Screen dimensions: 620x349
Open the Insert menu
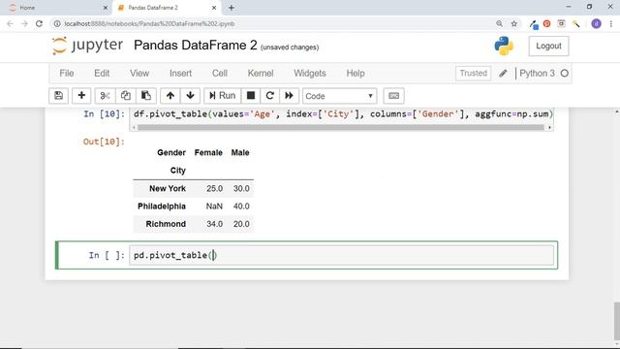[180, 74]
